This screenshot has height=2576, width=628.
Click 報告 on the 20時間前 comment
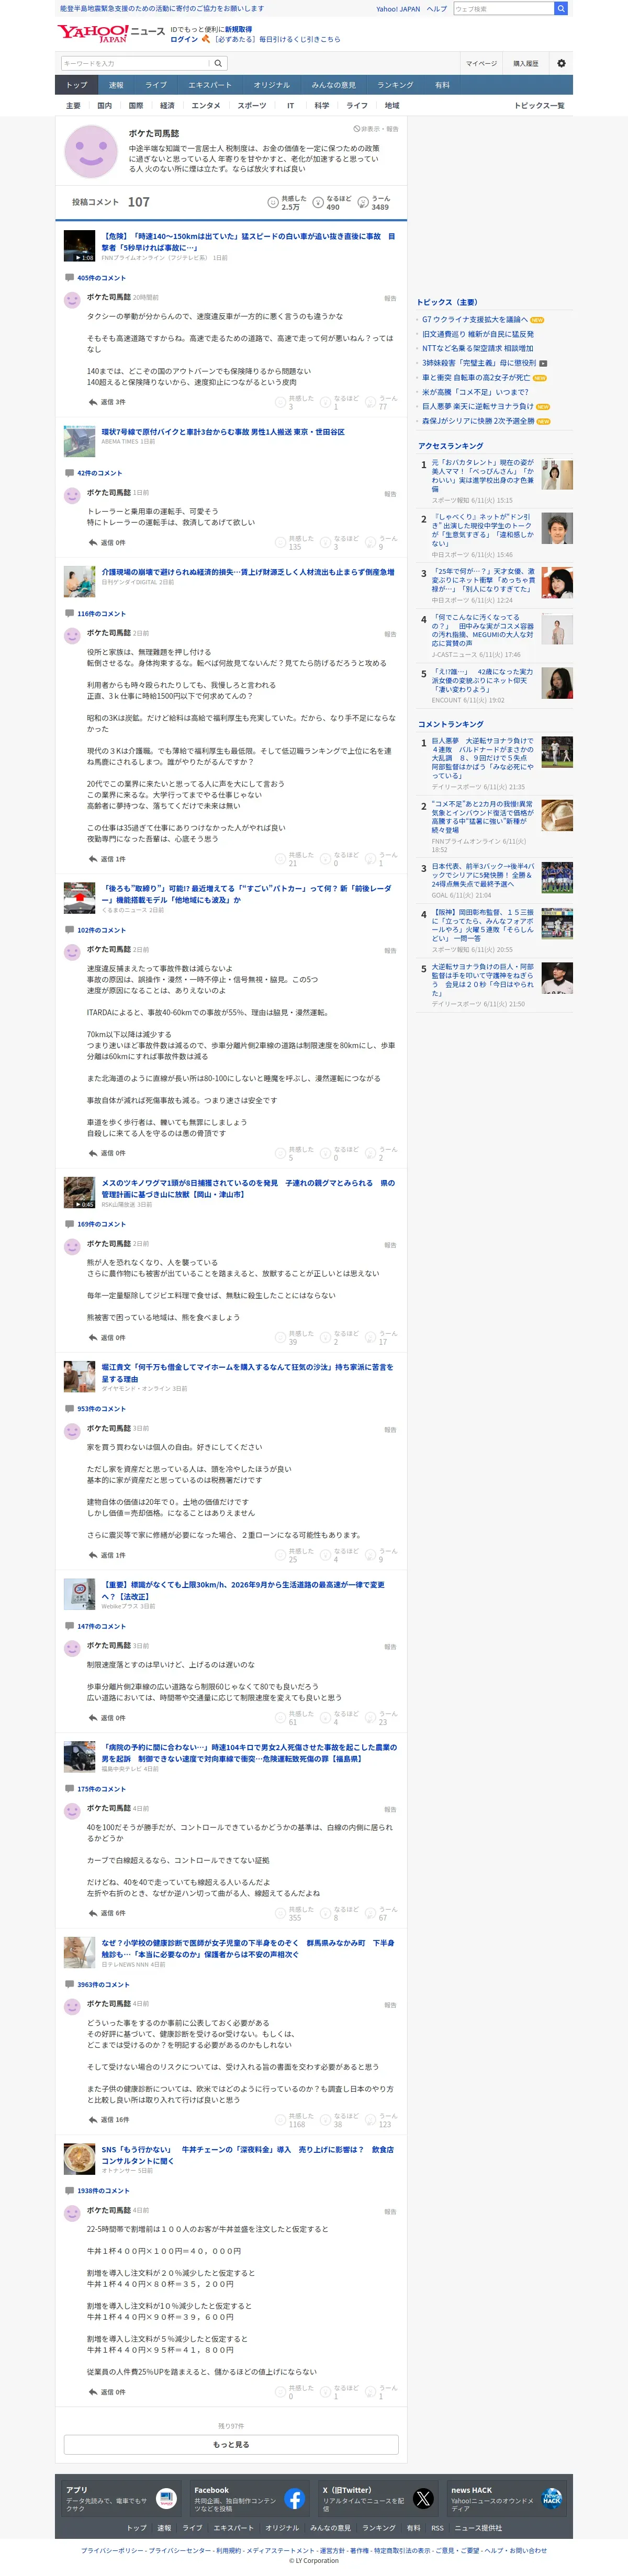coord(390,298)
